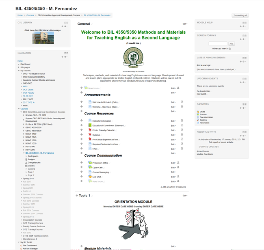Open Edit dropdown for Syllabus
This screenshot has width=264, height=250.
pyautogui.click(x=173, y=135)
